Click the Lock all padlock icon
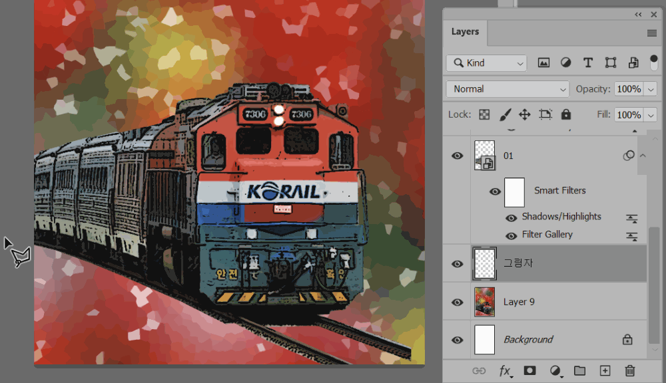 coord(565,114)
